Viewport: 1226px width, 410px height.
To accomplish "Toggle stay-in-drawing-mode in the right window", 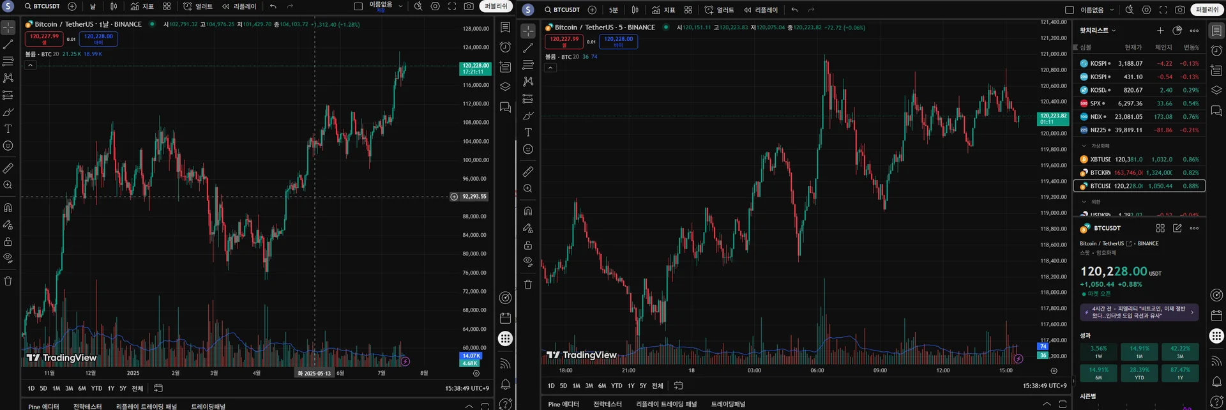I will click(x=528, y=228).
